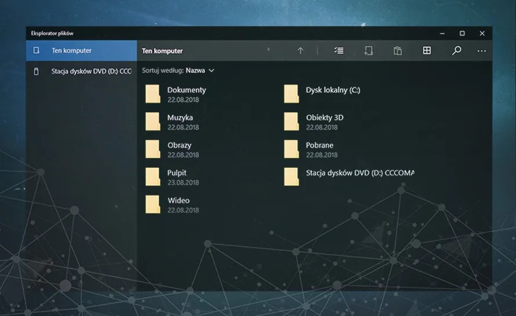
Task: Select the Wideo name label
Action: [179, 200]
